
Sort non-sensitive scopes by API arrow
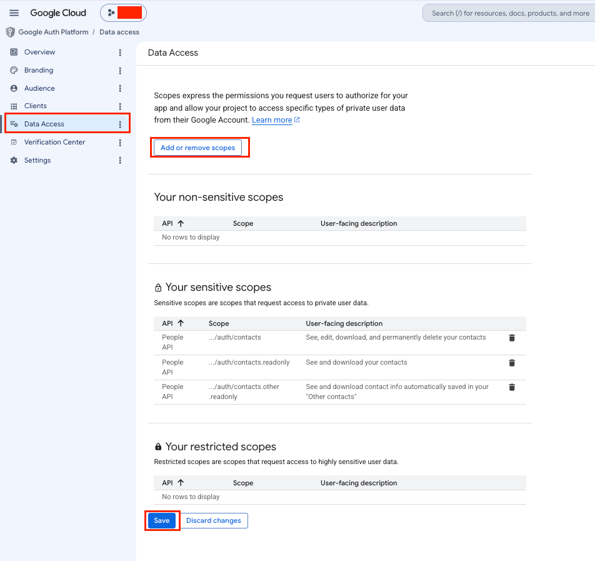pos(181,223)
